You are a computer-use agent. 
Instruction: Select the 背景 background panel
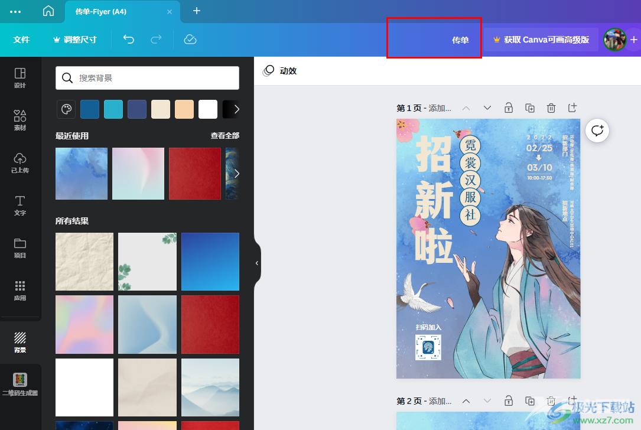pos(20,342)
